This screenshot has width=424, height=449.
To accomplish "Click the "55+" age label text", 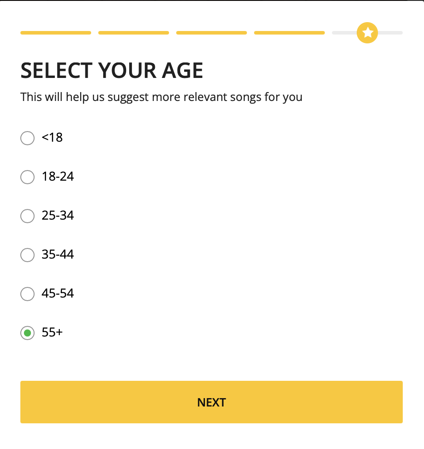I will (x=52, y=333).
